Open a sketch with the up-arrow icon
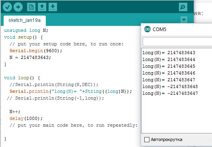Screen dimensions: 212x147 [42, 7]
